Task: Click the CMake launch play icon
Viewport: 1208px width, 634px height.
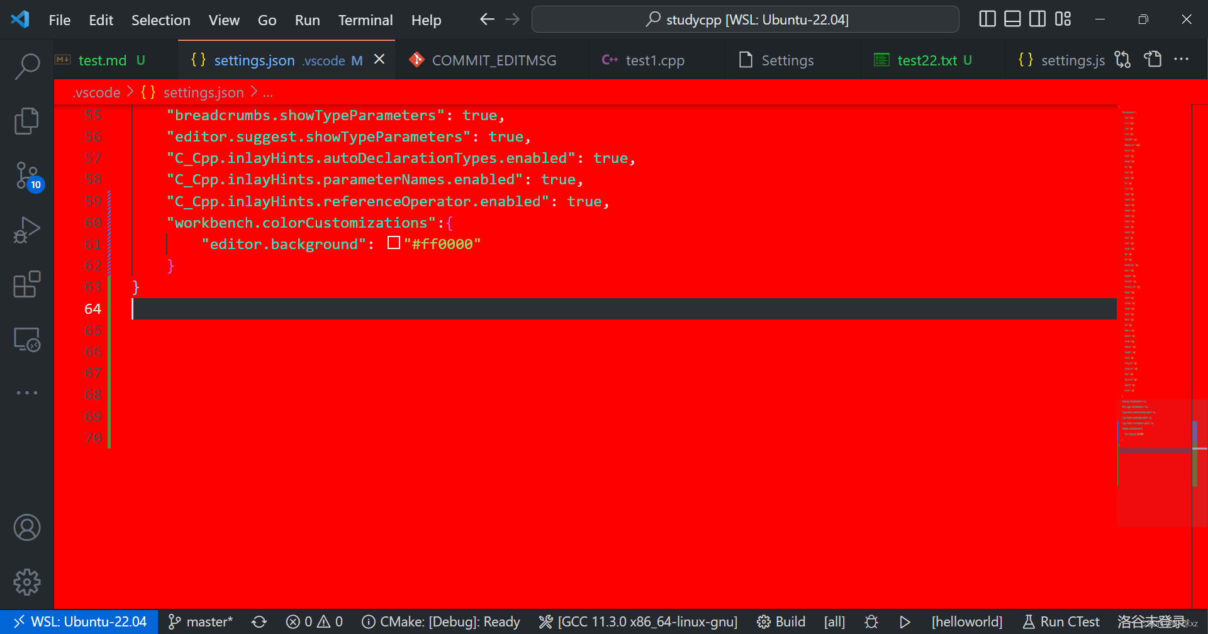Action: click(x=905, y=621)
